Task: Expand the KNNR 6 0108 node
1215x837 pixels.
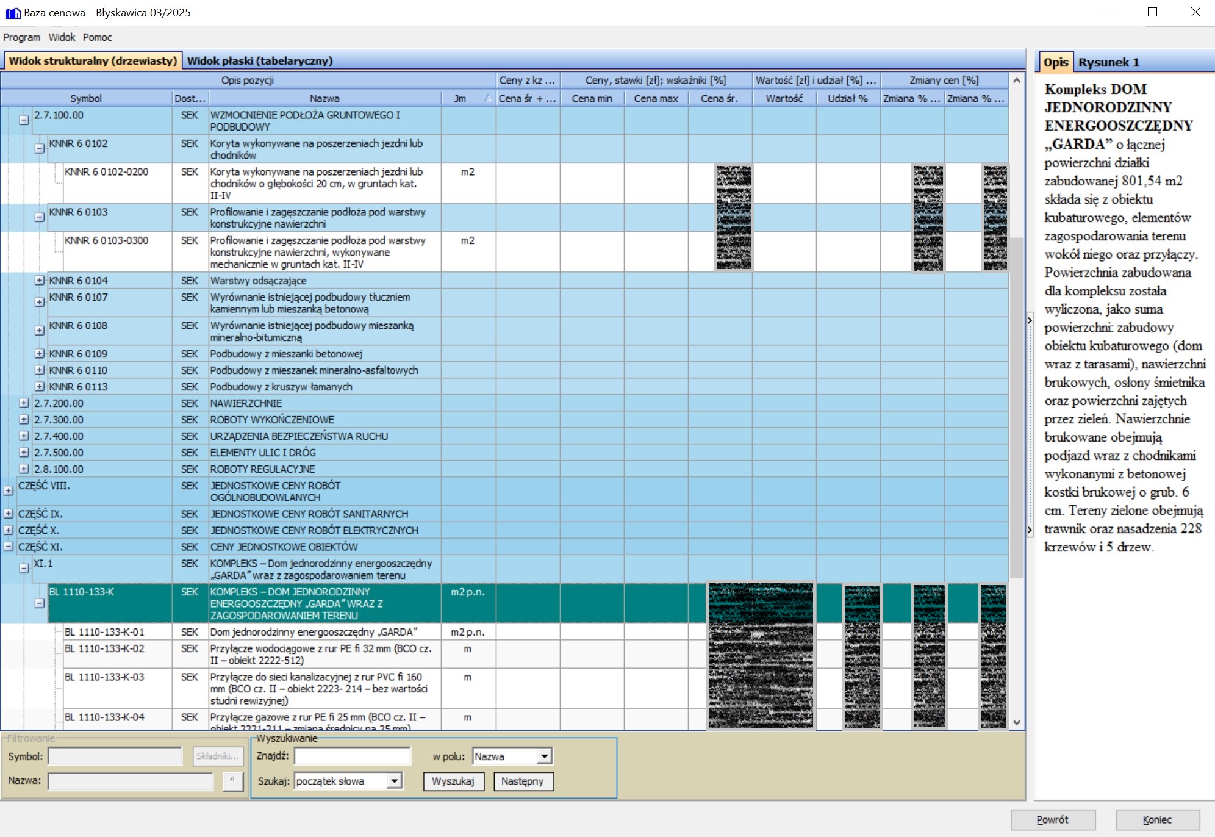Action: coord(40,331)
